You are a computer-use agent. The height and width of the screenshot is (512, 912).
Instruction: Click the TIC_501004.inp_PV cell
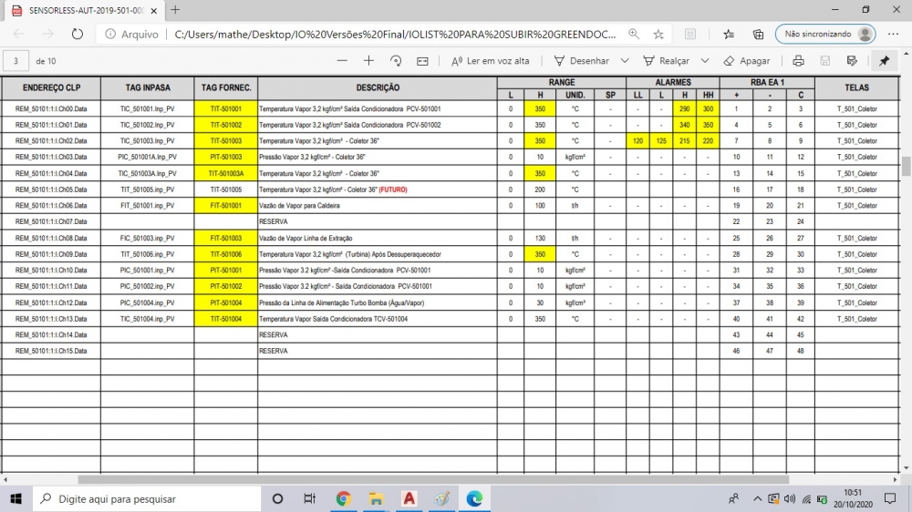147,319
